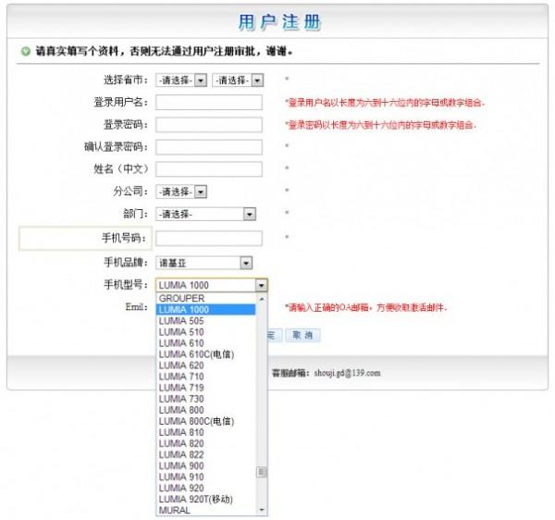555x520 pixels.
Task: Click the mobile number (手机号码) field
Action: (x=209, y=239)
